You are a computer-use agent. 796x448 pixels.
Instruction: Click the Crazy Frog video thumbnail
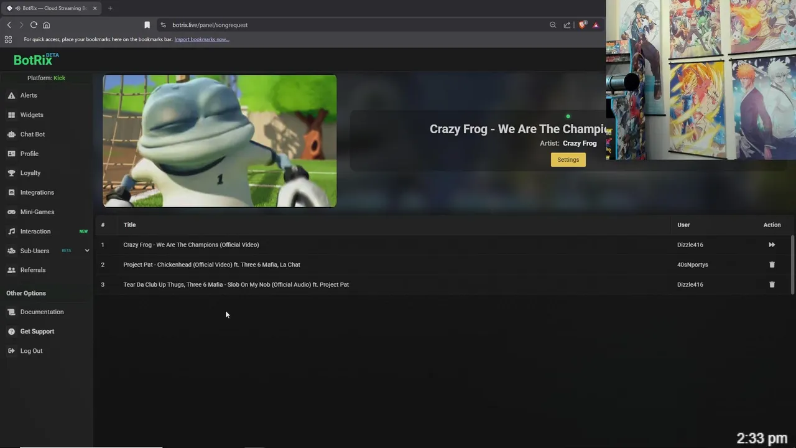tap(220, 141)
